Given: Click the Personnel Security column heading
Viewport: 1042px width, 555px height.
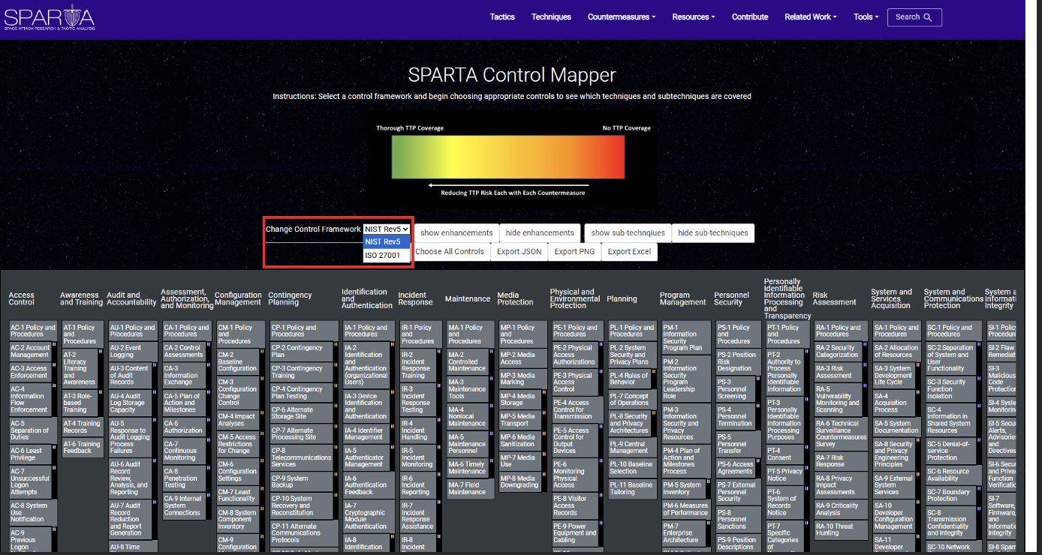Looking at the screenshot, I should click(x=731, y=298).
